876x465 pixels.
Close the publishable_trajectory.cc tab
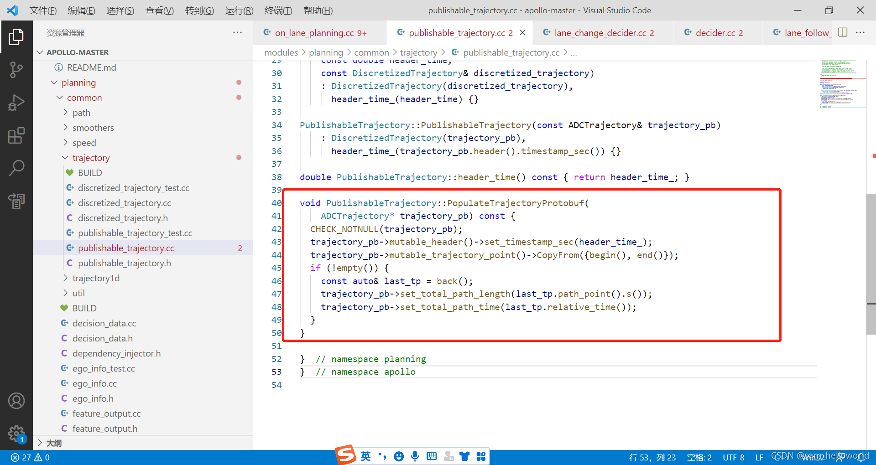click(x=523, y=32)
